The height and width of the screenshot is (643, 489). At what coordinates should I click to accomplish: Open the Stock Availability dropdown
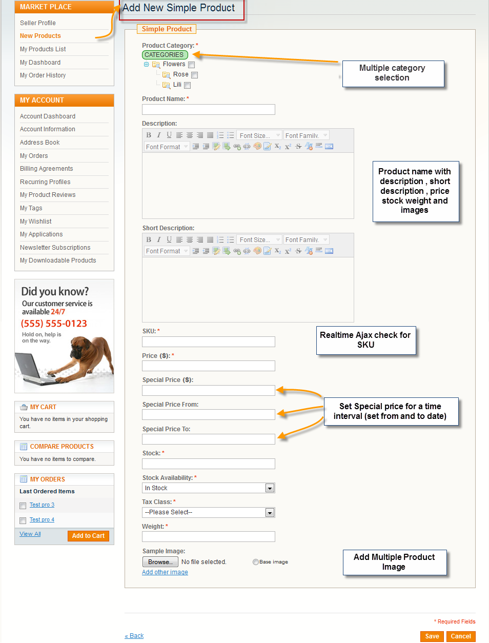coord(209,488)
